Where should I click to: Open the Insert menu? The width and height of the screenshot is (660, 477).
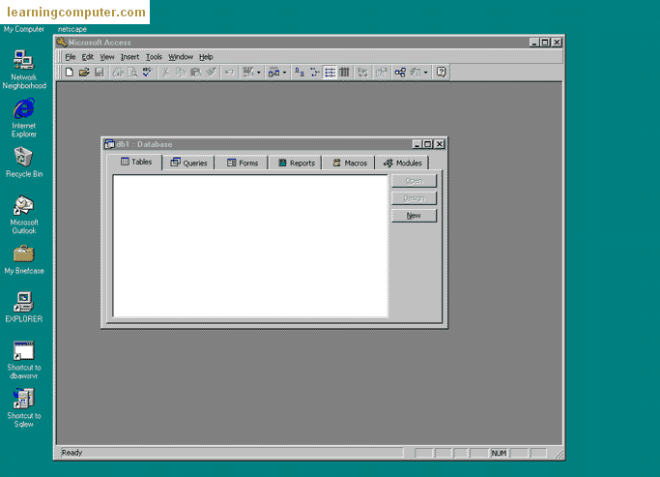click(x=129, y=57)
